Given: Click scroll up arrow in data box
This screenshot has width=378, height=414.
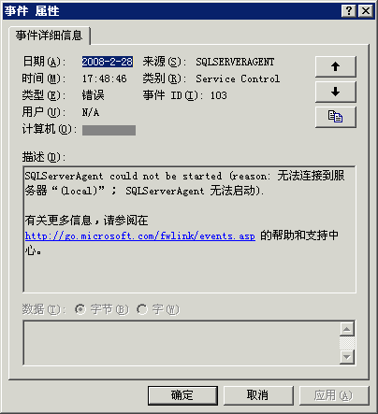Looking at the screenshot, I should pos(347,329).
